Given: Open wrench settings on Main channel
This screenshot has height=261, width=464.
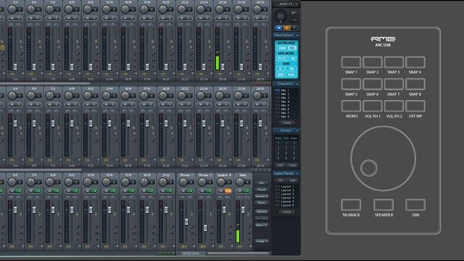Looking at the screenshot, I should pos(249,227).
